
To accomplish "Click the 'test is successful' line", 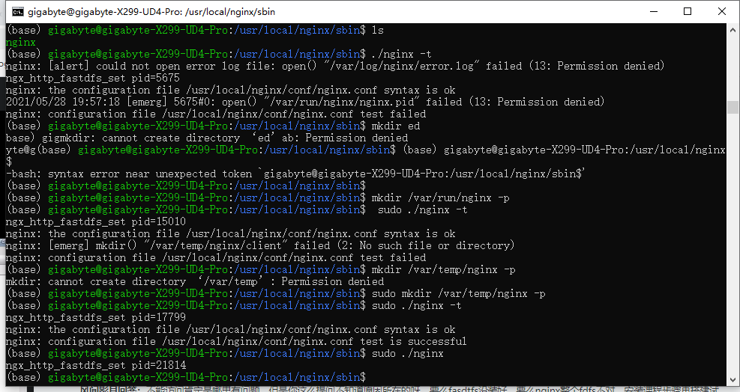I will click(x=236, y=341).
